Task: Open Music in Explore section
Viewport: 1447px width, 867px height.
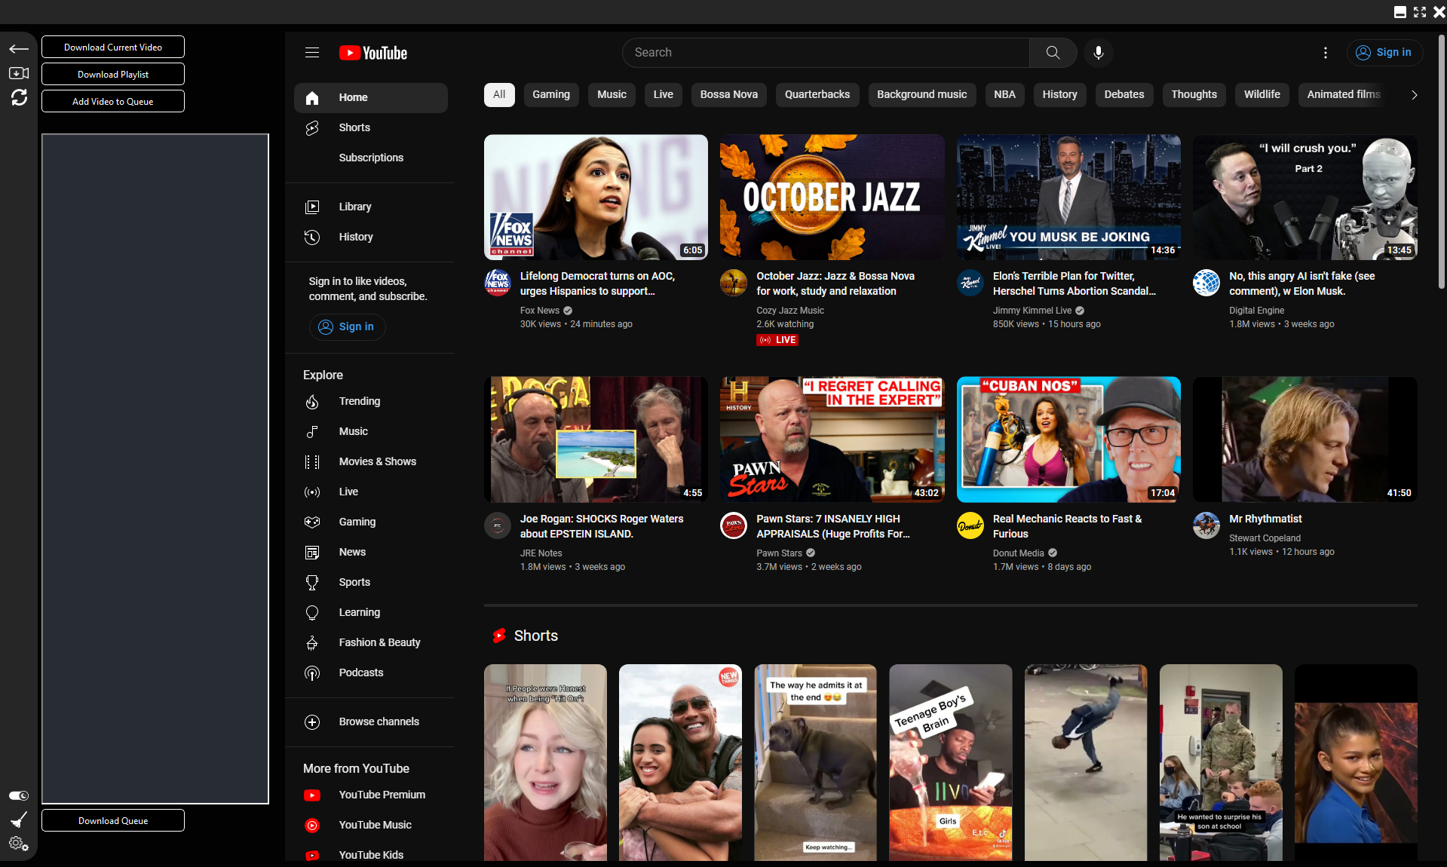Action: [x=371, y=431]
